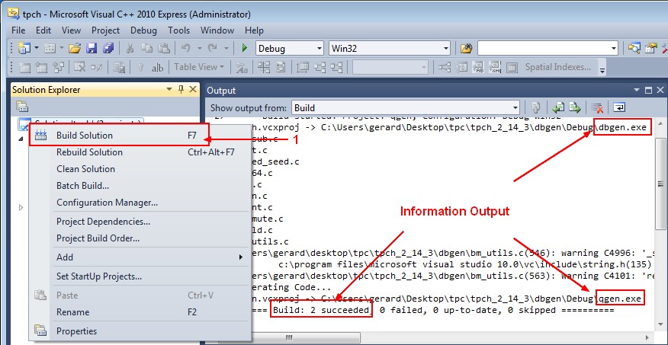
Task: Click the Open File folder icon
Action: (75, 48)
